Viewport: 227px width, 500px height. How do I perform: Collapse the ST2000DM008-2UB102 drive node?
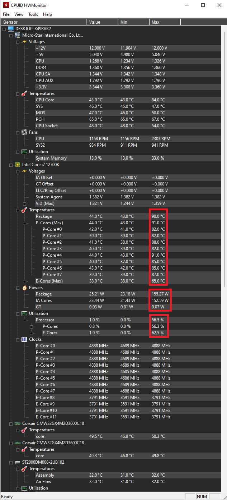[x=11, y=462]
